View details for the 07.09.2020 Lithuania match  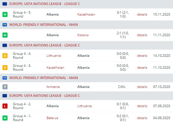[x=142, y=106]
